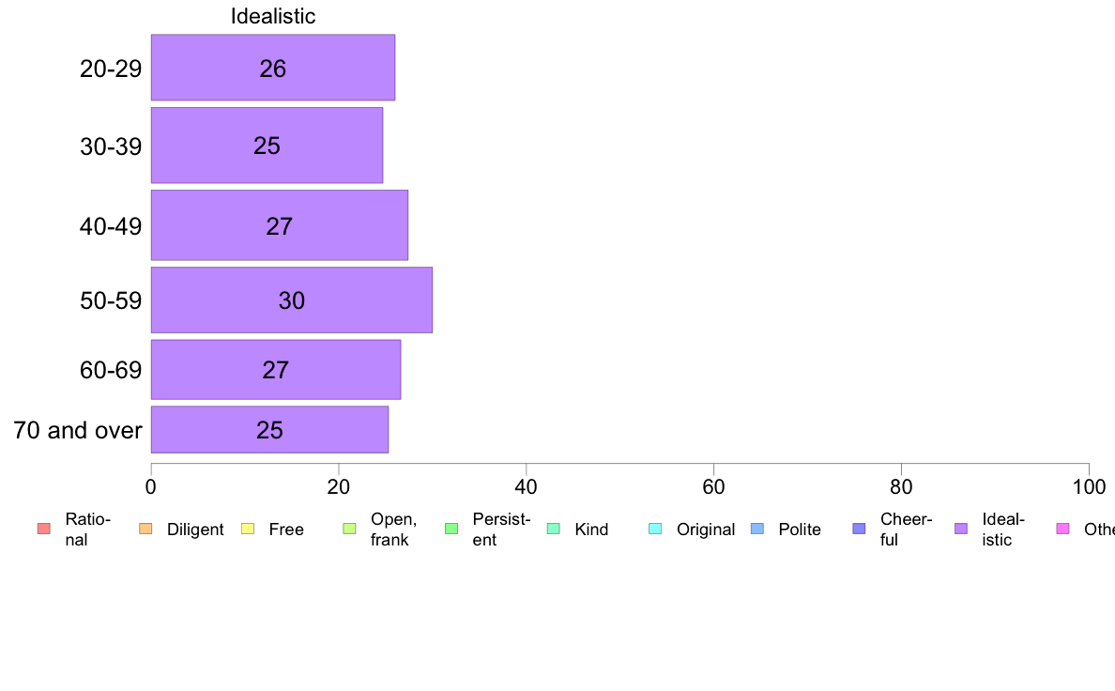The height and width of the screenshot is (691, 1115).
Task: Select the 40-49 age group bar
Action: (x=280, y=225)
